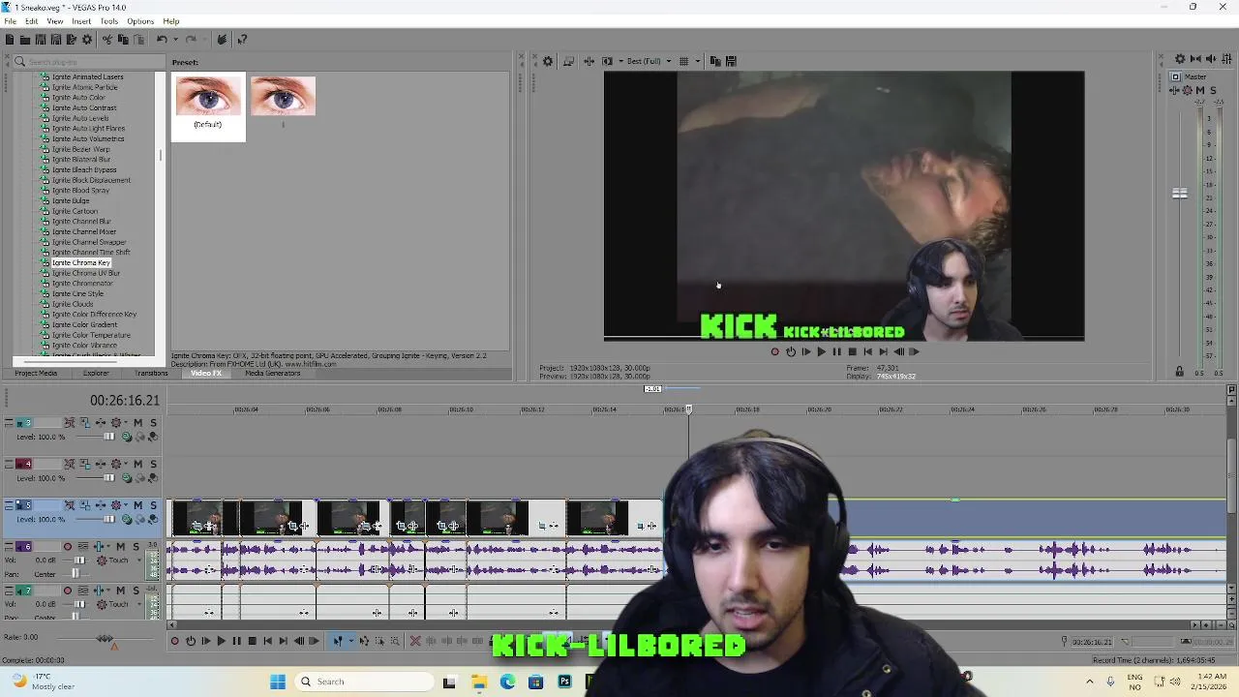Click the Record button in timeline transport
1239x697 pixels.
[x=174, y=641]
